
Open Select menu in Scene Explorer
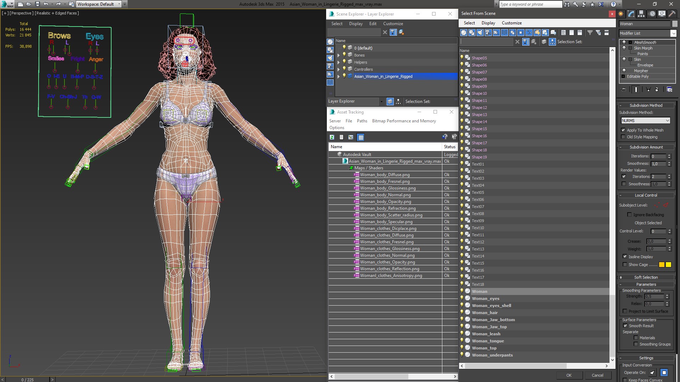point(337,24)
